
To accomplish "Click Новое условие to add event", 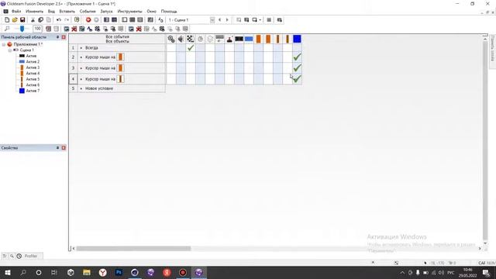I will 99,88.
